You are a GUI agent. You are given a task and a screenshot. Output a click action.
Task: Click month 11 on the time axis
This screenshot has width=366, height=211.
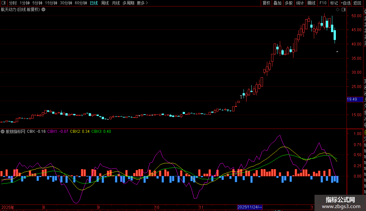pyautogui.click(x=201, y=207)
